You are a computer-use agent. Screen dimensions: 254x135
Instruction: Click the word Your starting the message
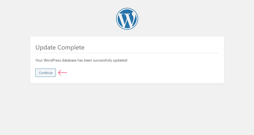point(39,60)
